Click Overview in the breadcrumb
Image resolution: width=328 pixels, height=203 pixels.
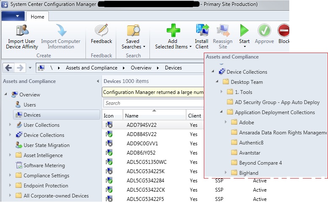click(x=141, y=68)
